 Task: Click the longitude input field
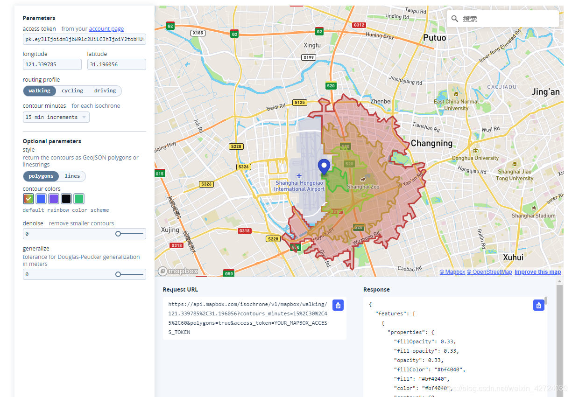coord(52,64)
